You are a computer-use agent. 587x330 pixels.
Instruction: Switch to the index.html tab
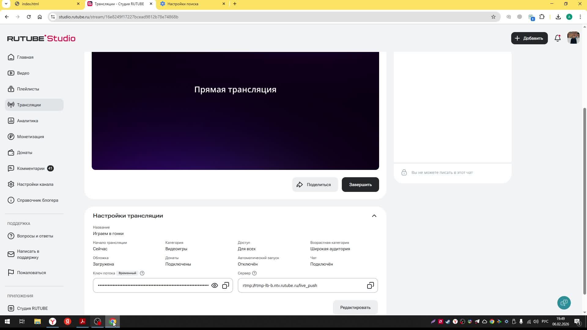pos(31,4)
